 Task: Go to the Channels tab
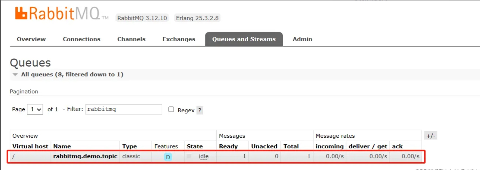[131, 39]
